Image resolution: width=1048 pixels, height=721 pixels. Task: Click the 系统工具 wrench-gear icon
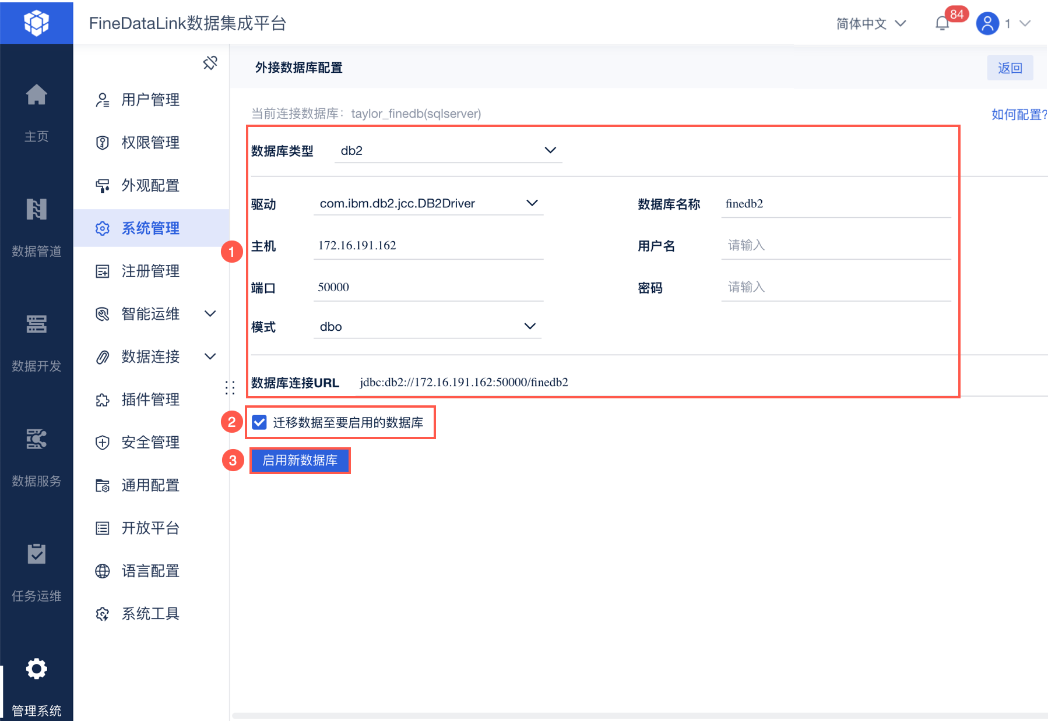tap(103, 614)
